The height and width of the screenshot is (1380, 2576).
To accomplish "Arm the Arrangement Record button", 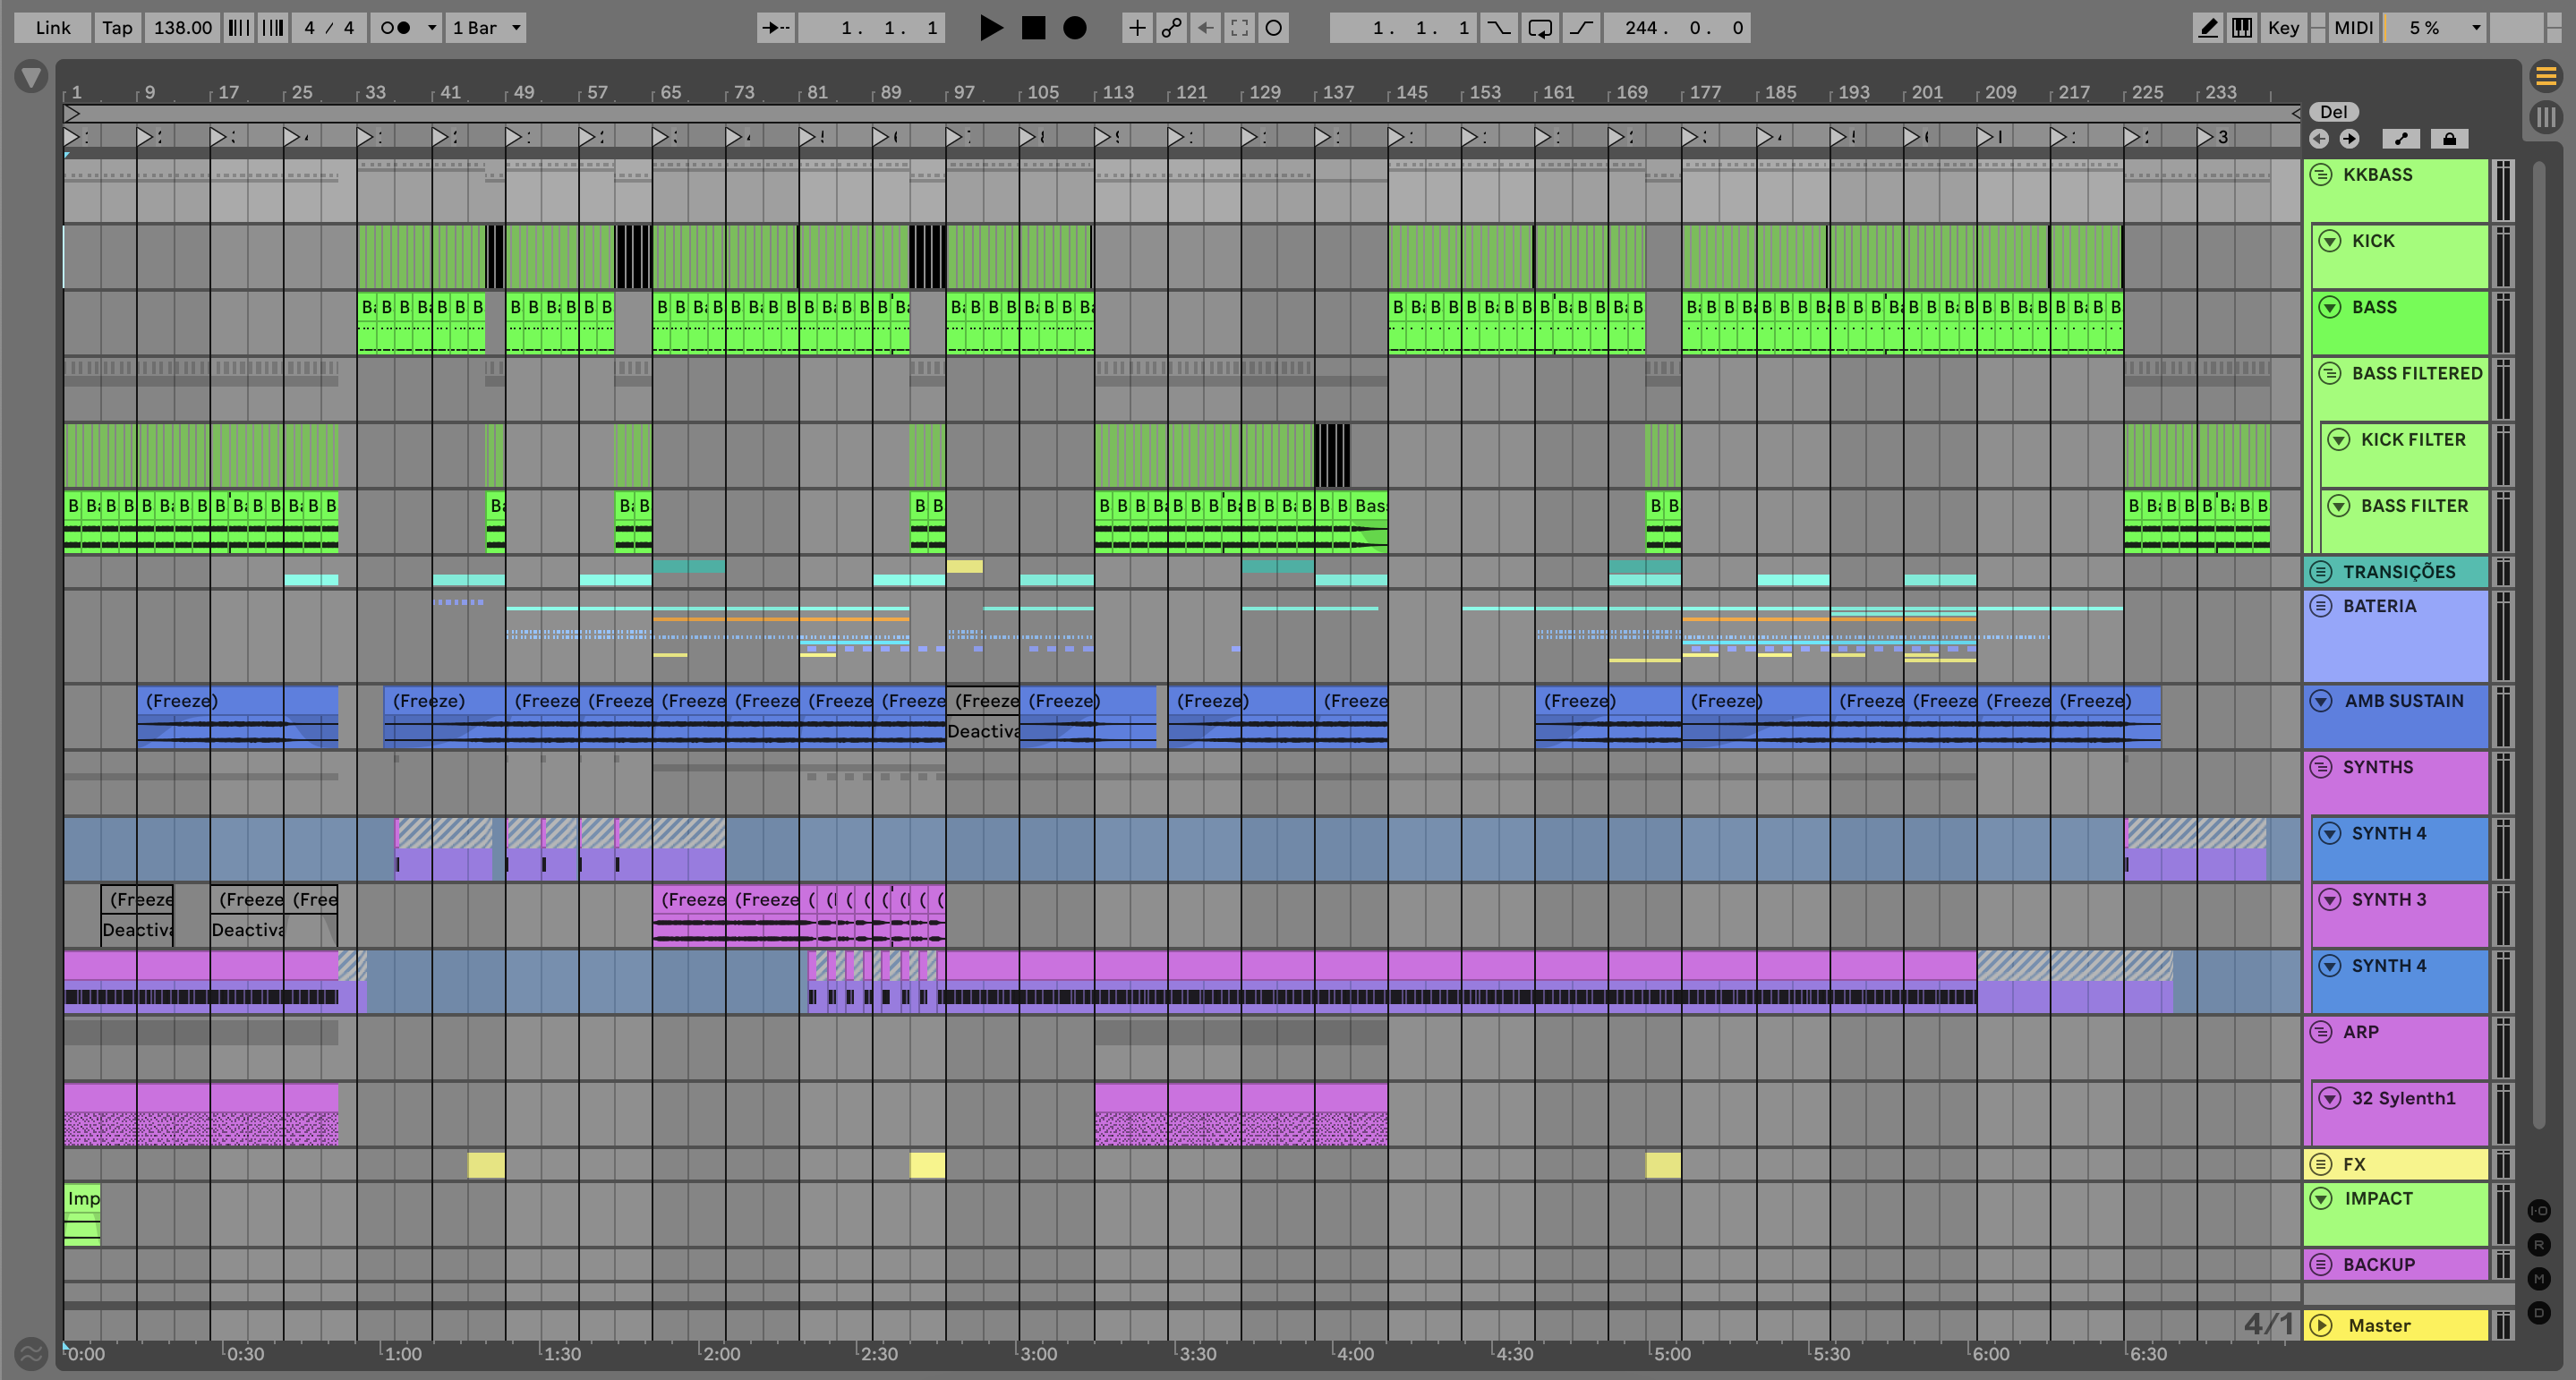I will click(1075, 28).
